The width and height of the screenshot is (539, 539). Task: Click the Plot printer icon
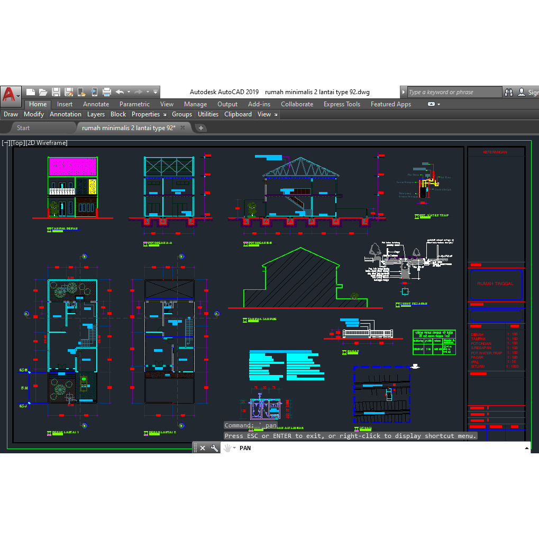(107, 92)
